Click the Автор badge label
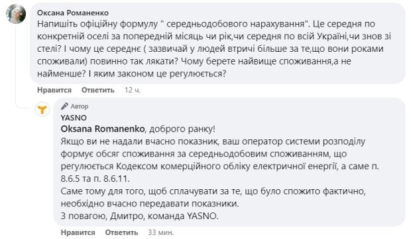 [80, 106]
